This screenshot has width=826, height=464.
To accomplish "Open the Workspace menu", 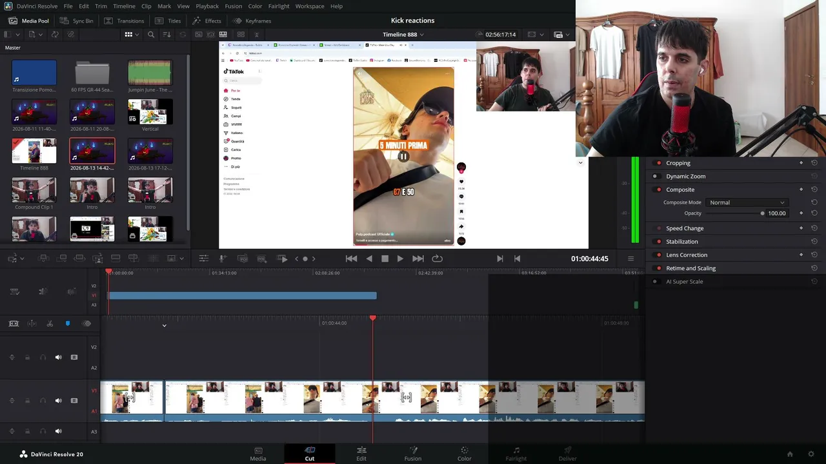I will pos(310,6).
